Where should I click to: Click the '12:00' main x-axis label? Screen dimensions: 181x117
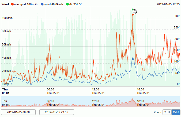[96, 89]
